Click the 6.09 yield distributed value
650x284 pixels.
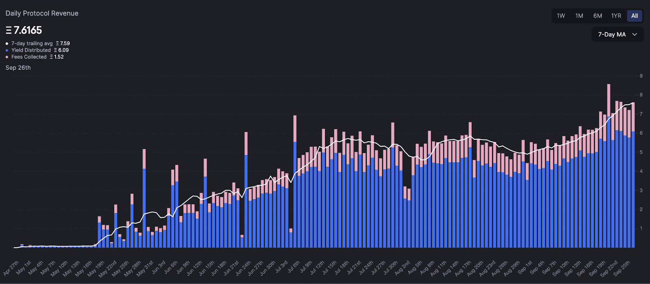pyautogui.click(x=63, y=50)
